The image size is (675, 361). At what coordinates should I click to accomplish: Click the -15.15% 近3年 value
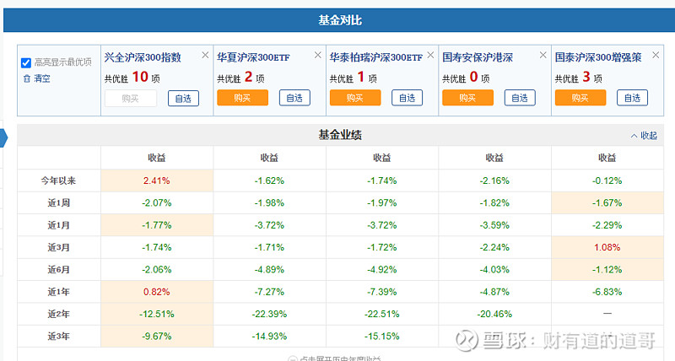382,336
